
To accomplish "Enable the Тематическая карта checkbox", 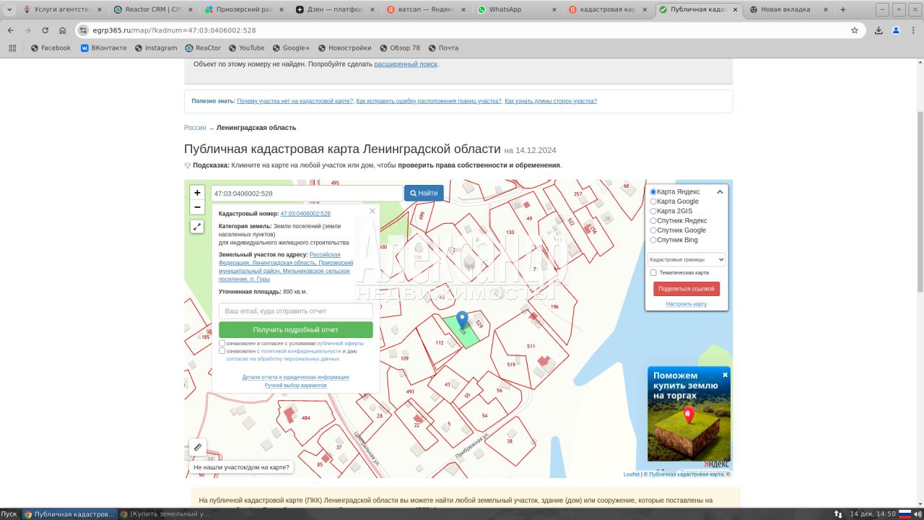I will 653,273.
